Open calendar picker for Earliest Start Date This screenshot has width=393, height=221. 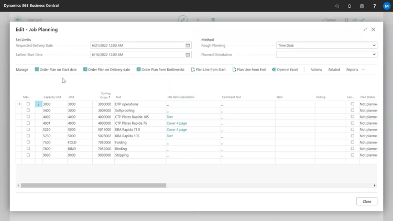coord(188,54)
